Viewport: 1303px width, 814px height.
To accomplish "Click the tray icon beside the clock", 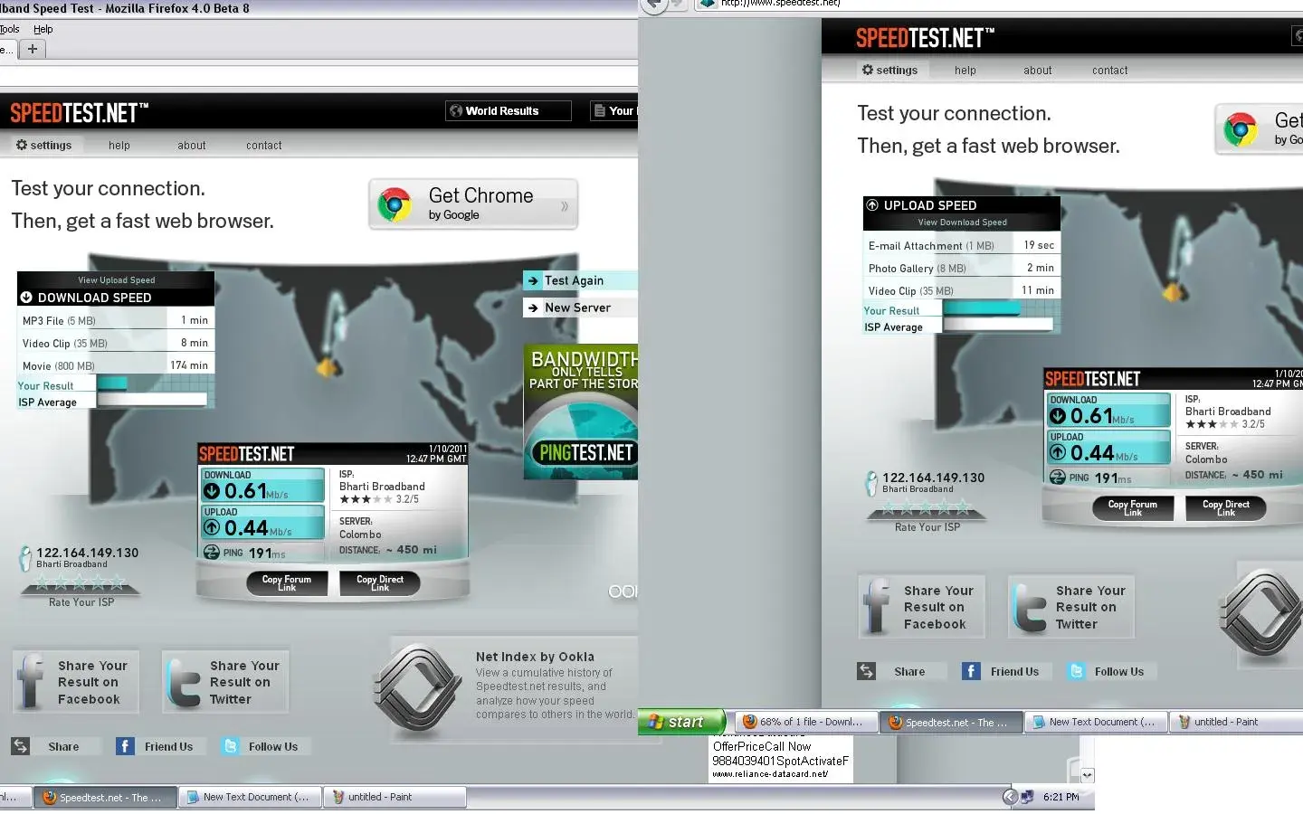I will 1027,797.
